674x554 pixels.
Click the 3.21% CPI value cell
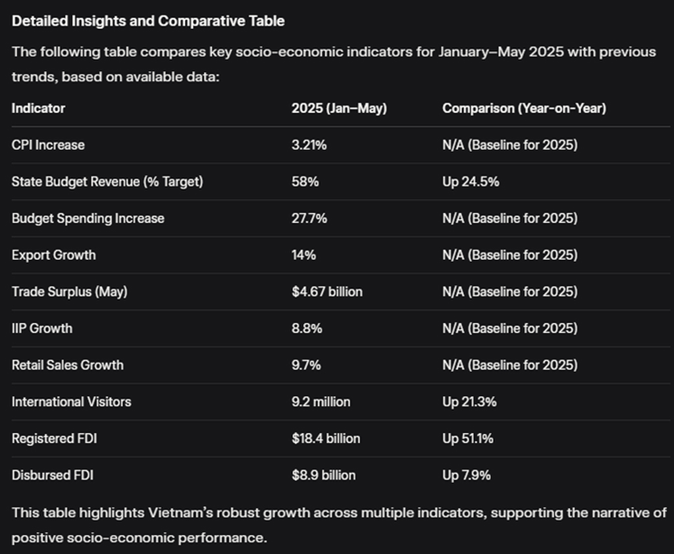[x=309, y=145]
